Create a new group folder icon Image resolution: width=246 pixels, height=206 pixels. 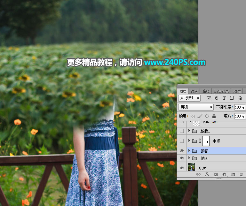[x=233, y=174]
